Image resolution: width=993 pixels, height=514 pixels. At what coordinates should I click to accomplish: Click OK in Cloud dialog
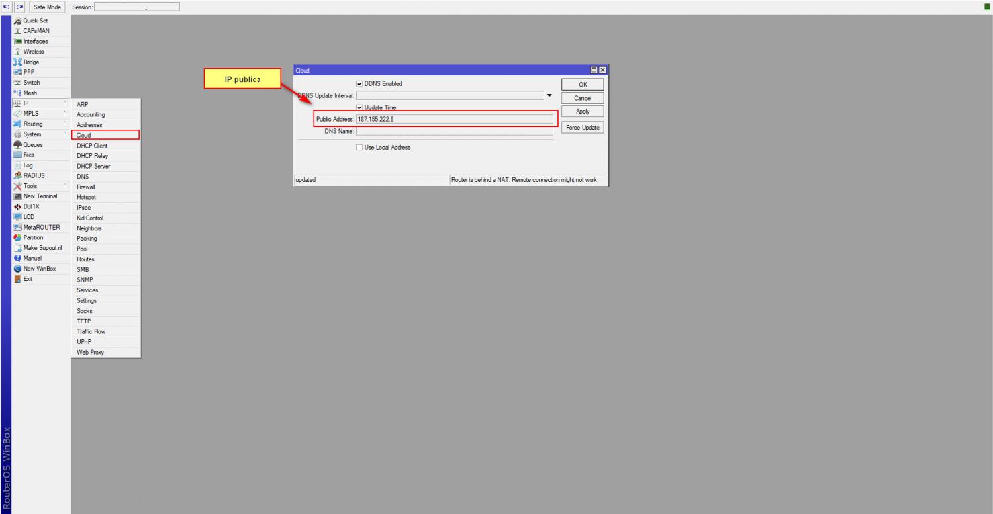[x=583, y=84]
